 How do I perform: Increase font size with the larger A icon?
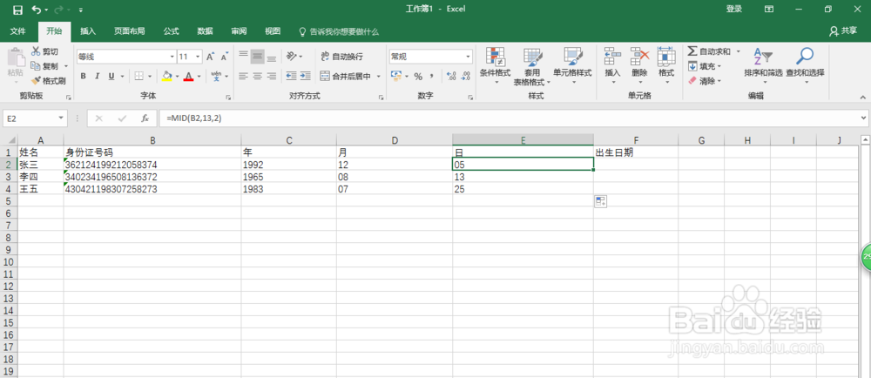211,57
